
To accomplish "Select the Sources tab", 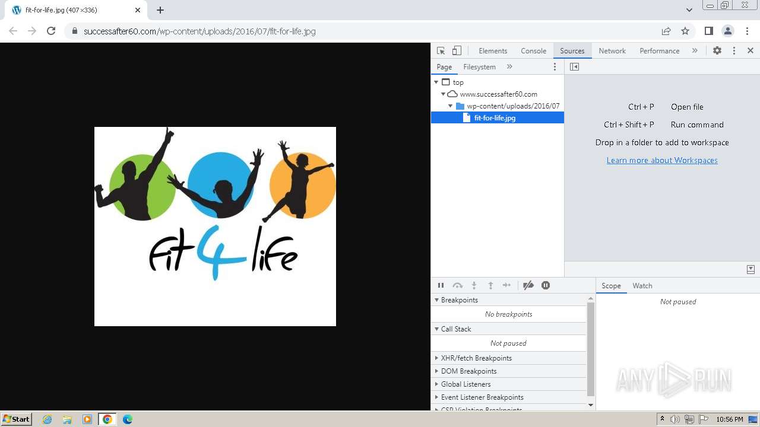I will click(572, 51).
